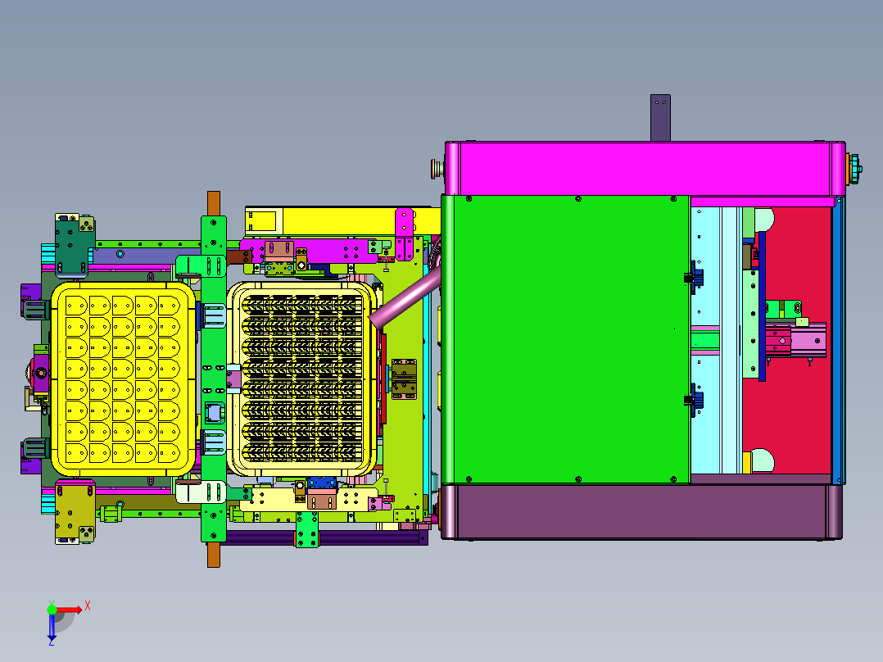The width and height of the screenshot is (883, 662).
Task: Select the cream tray with black slotted rows
Action: 301,379
